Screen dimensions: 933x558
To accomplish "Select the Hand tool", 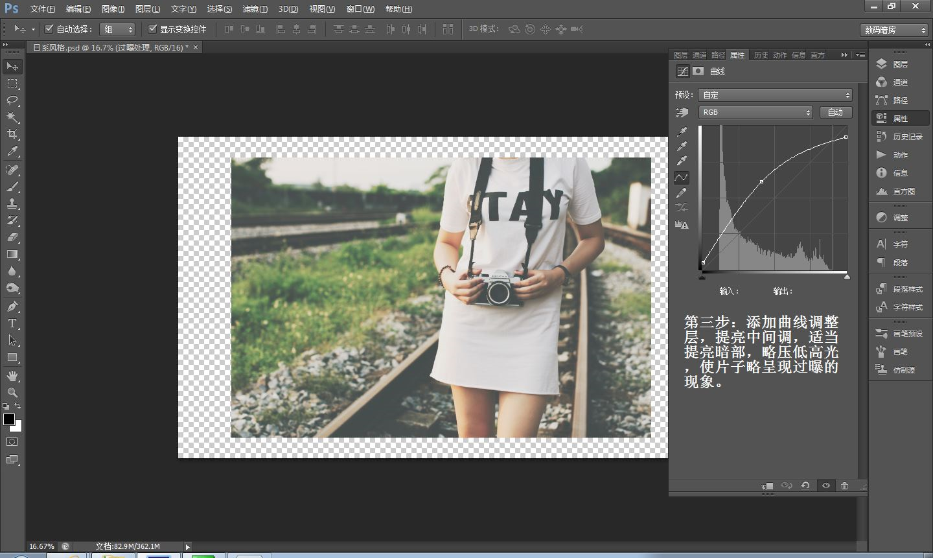I will click(12, 376).
